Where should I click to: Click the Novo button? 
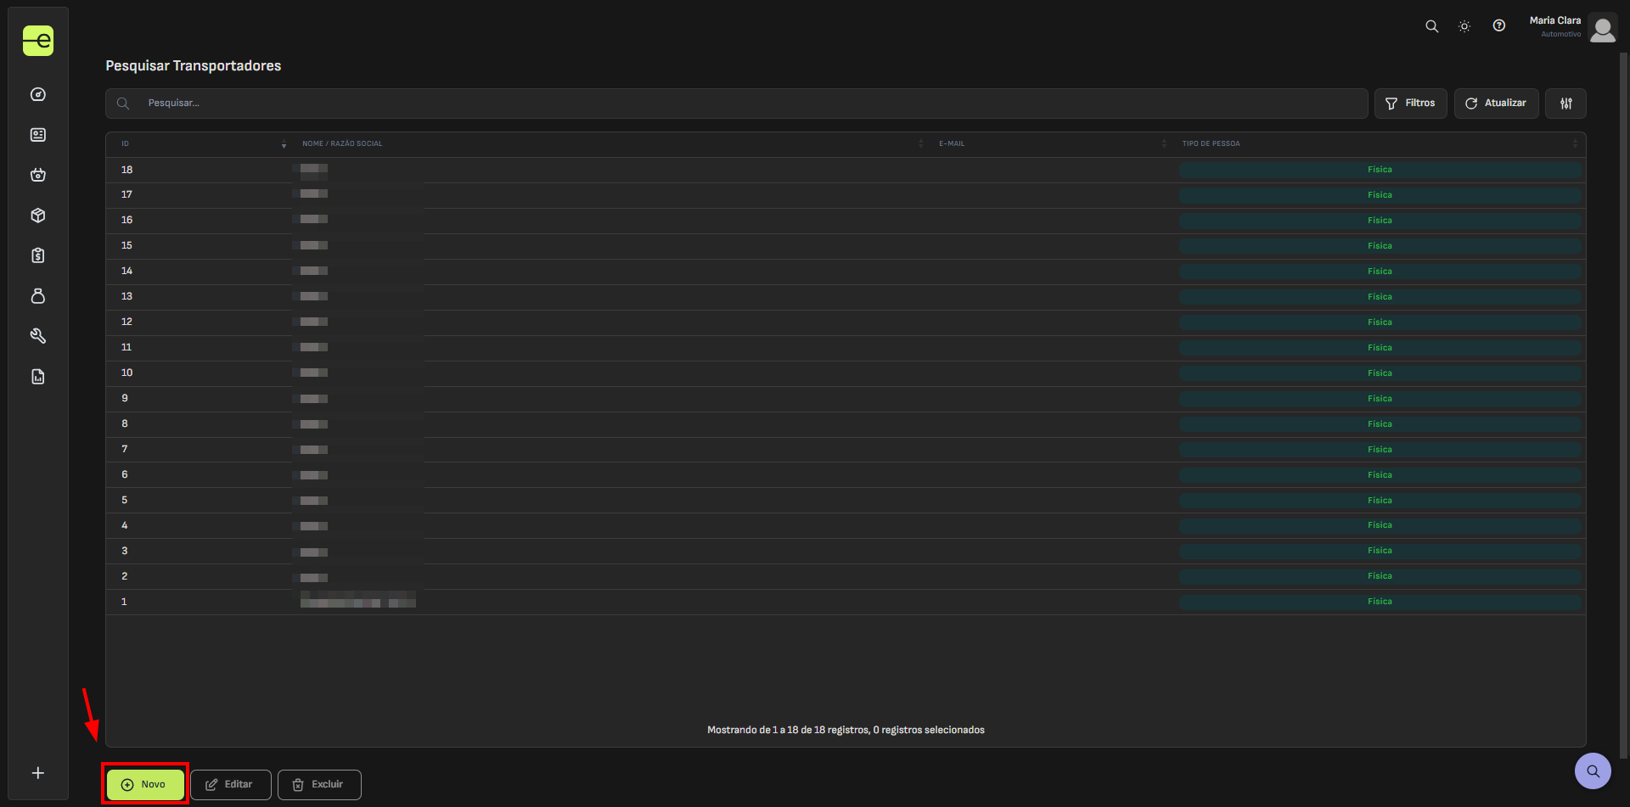[x=145, y=784]
